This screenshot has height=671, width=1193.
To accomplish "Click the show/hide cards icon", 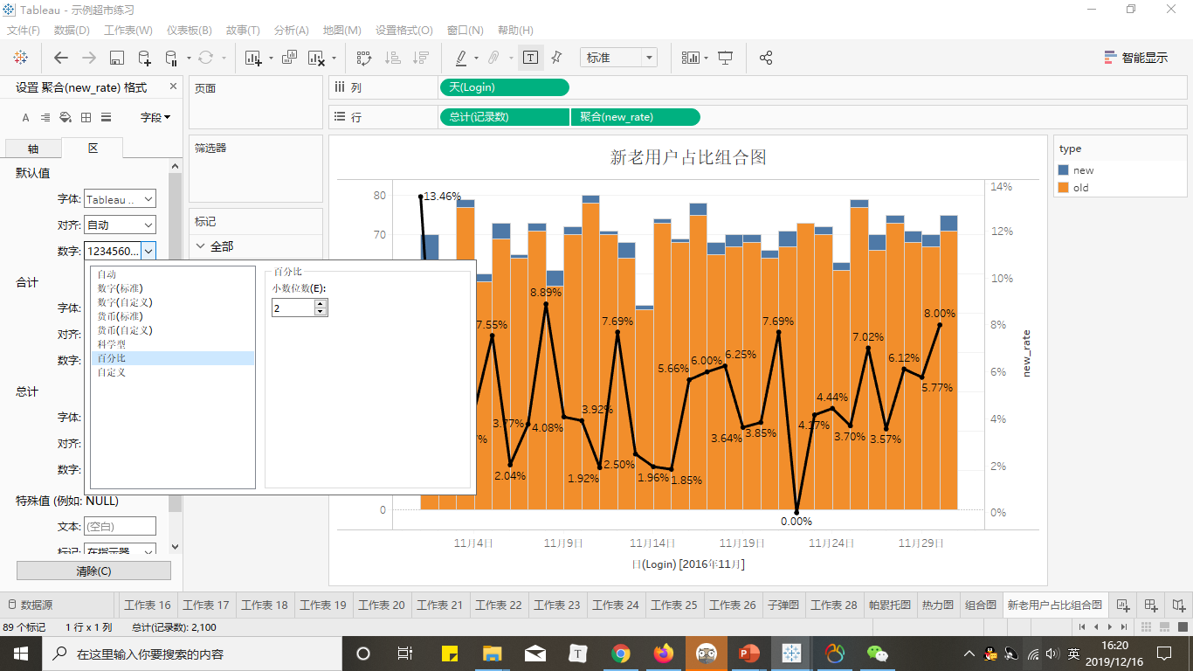I will click(691, 58).
